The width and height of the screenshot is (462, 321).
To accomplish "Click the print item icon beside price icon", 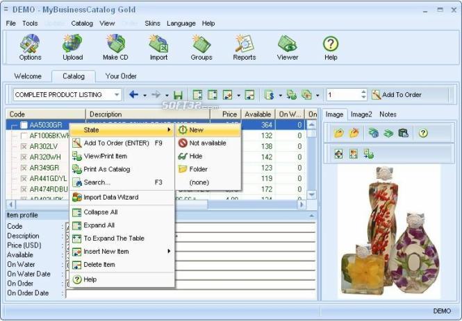I will (x=291, y=95).
